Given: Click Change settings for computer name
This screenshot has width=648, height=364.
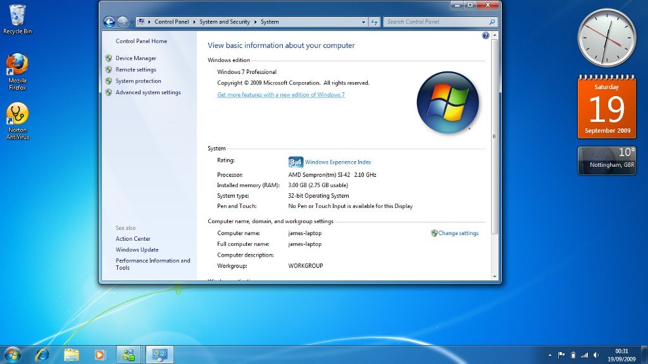Looking at the screenshot, I should (459, 233).
